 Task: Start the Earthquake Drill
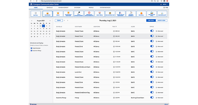tap(152, 14)
